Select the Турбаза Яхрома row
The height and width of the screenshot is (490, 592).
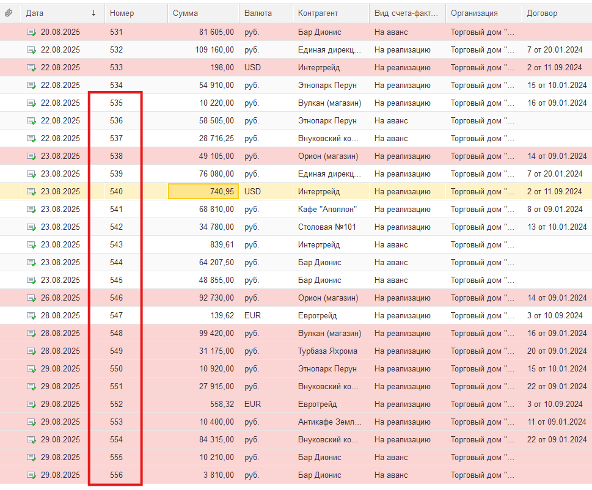pyautogui.click(x=328, y=351)
